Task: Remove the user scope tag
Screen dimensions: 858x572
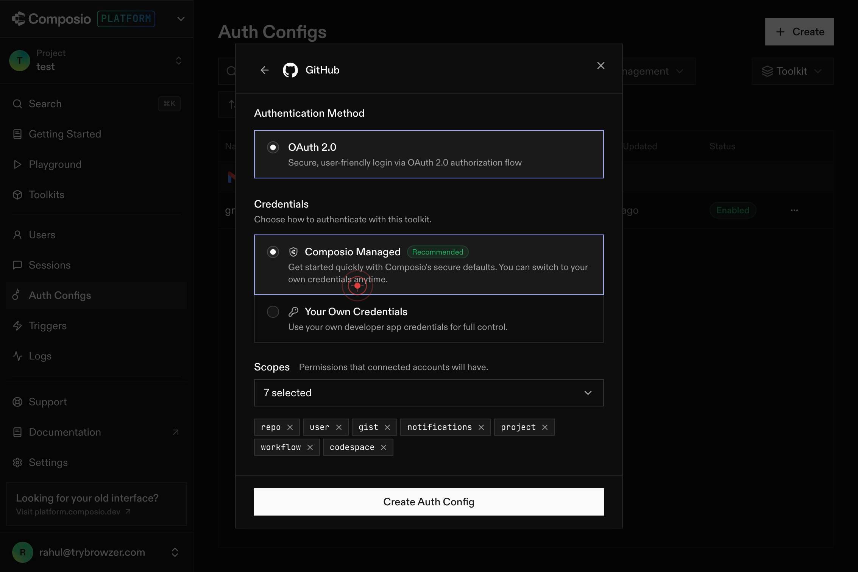Action: pos(339,427)
